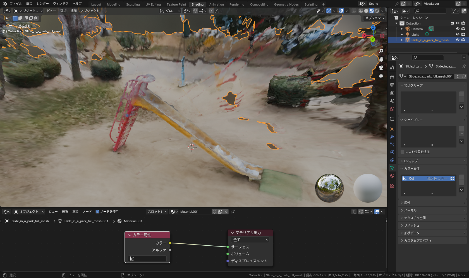Open the Slot 1 dropdown in the node editor
The image size is (469, 278).
[x=157, y=212]
